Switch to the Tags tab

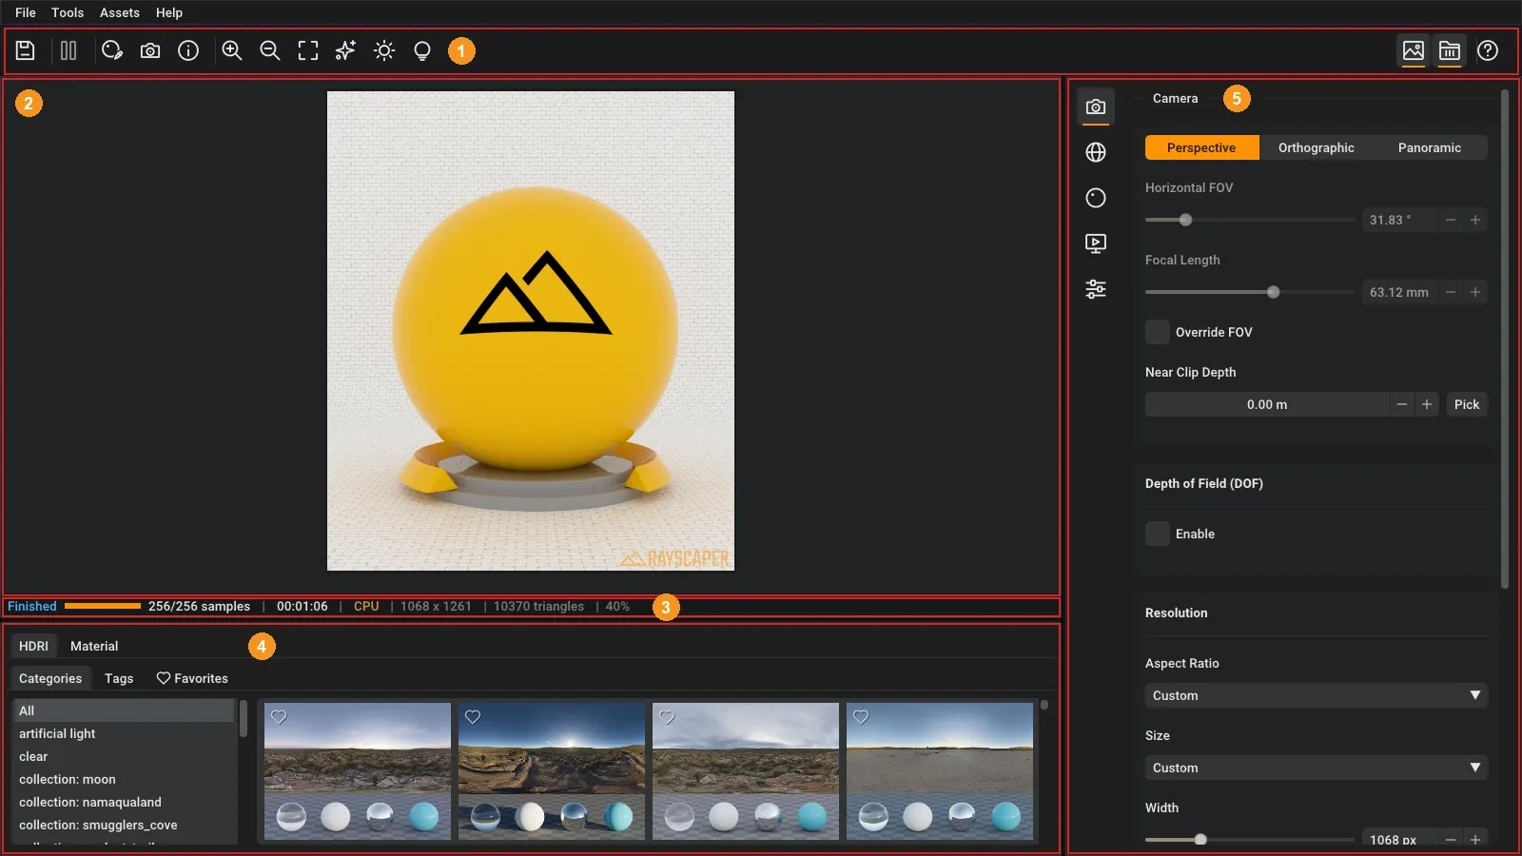tap(119, 678)
